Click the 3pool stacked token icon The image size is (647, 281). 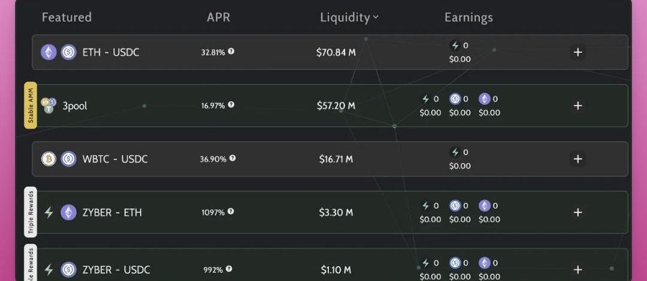pos(49,105)
